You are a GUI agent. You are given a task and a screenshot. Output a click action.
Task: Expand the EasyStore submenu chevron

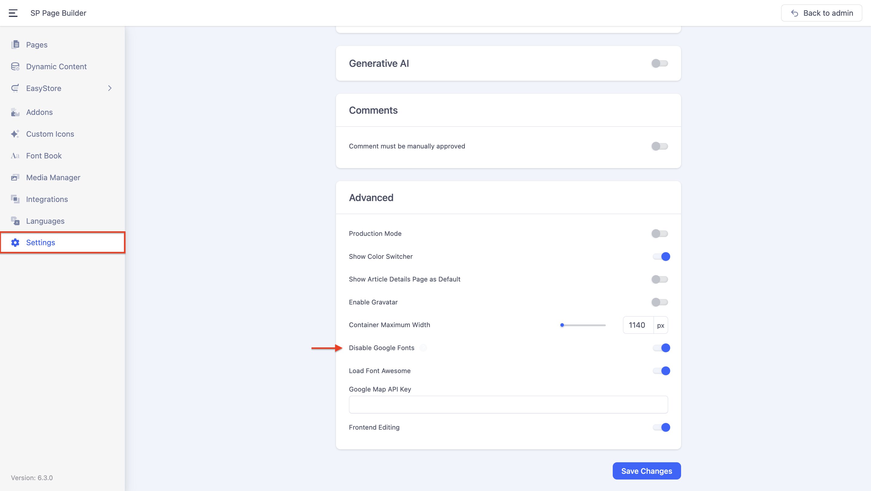click(109, 88)
